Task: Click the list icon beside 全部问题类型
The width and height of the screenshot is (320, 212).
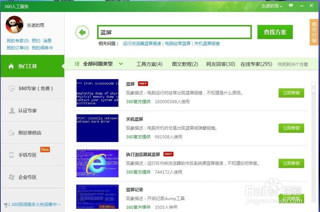Action: click(x=77, y=64)
